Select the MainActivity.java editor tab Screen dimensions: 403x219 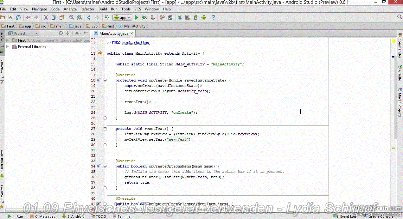pyautogui.click(x=114, y=33)
